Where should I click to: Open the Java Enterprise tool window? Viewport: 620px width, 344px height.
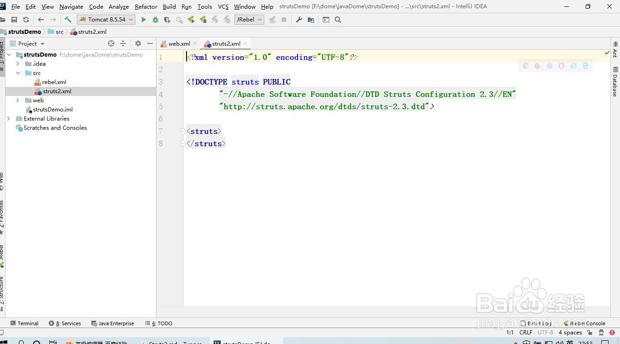tap(113, 323)
